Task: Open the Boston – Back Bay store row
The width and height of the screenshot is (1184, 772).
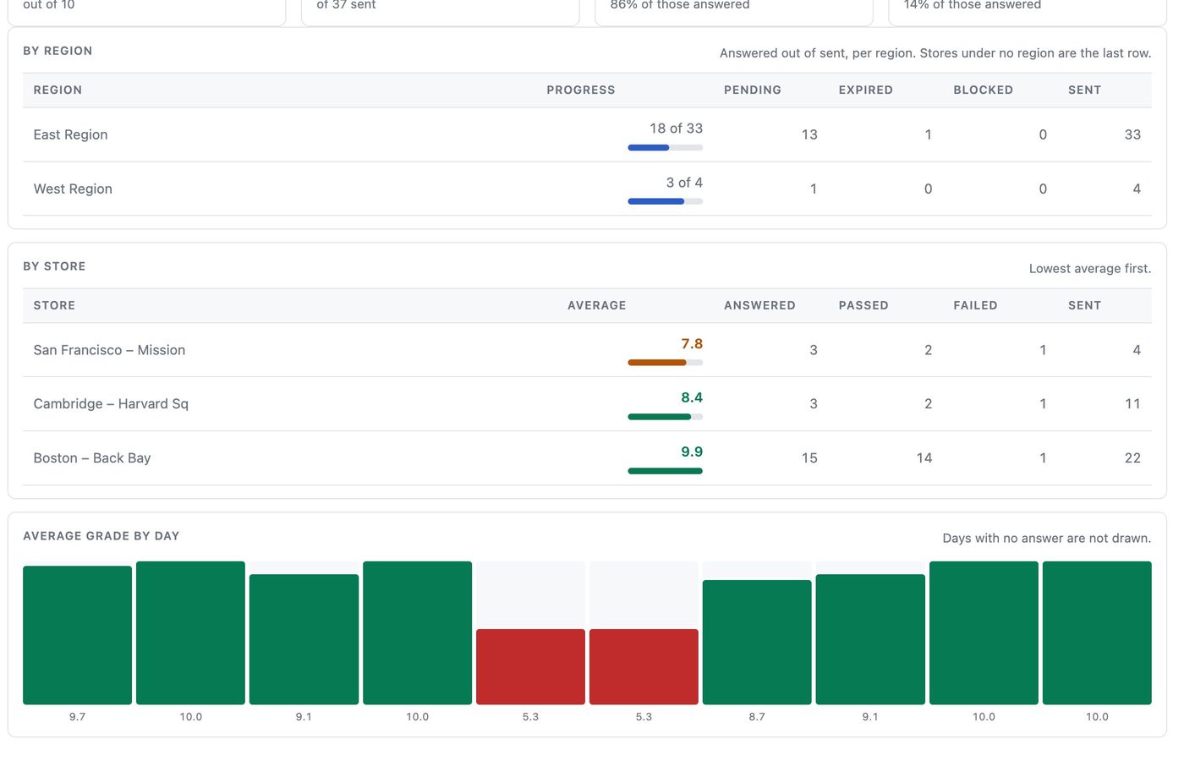Action: [x=587, y=458]
